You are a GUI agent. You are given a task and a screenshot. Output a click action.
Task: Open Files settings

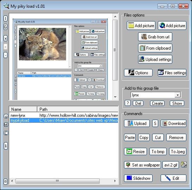click(x=172, y=73)
